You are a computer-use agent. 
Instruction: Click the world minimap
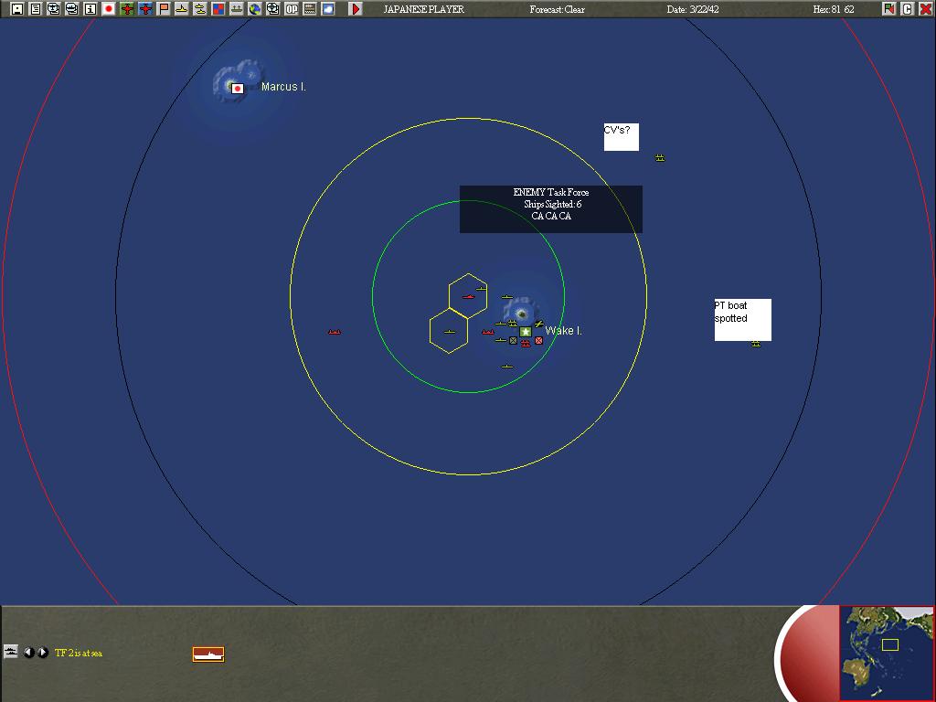point(887,653)
